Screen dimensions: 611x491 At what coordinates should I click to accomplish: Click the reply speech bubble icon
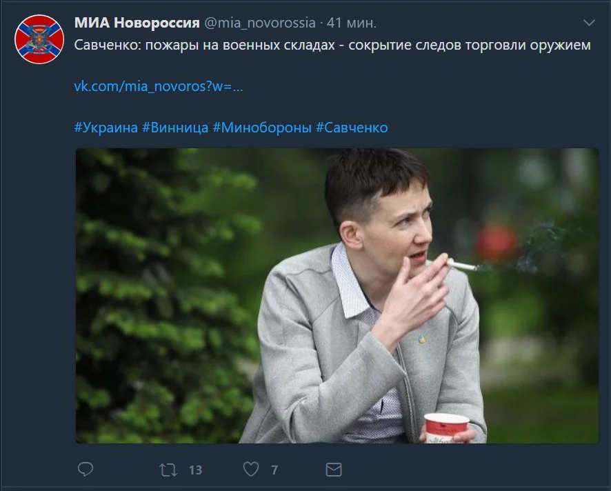86,469
